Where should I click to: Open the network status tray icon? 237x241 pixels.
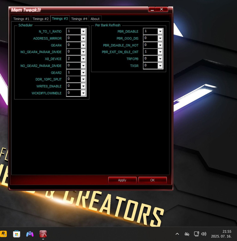pos(196,234)
